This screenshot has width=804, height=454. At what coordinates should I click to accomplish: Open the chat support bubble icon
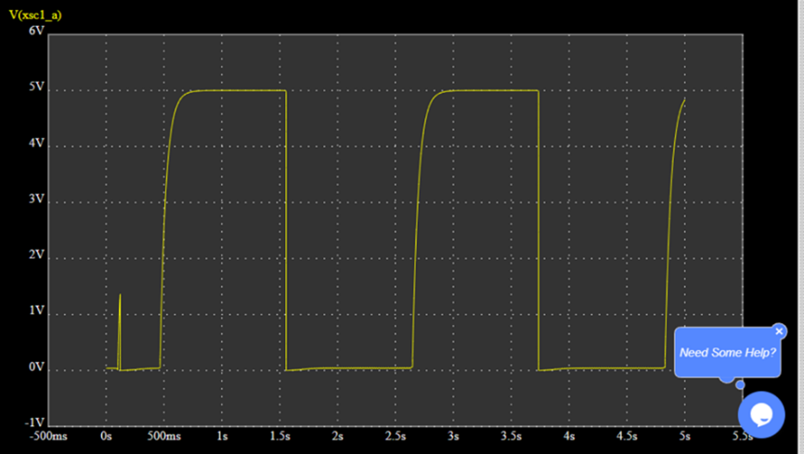761,414
